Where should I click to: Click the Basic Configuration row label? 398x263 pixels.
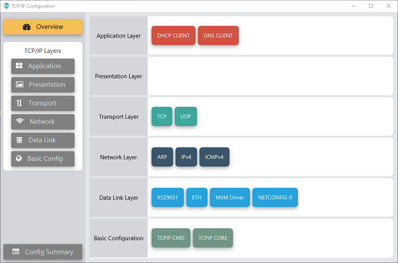click(118, 238)
